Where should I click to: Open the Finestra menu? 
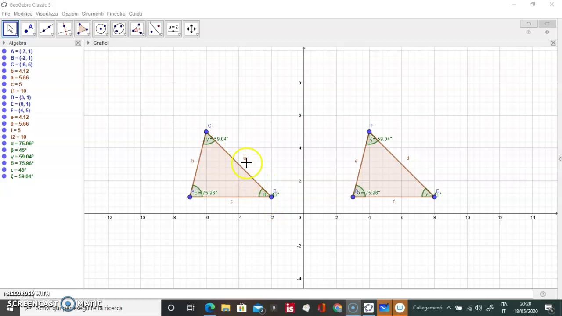(116, 14)
